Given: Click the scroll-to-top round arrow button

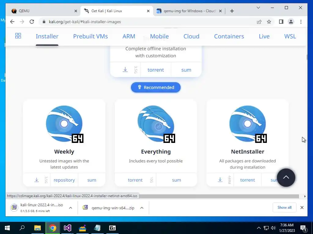Looking at the screenshot, I should pos(286,178).
